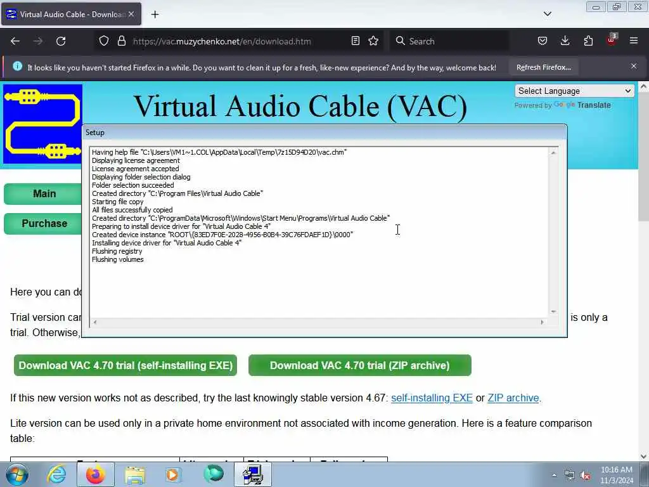The height and width of the screenshot is (487, 649).
Task: Open the Pocket save icon
Action: tap(543, 41)
